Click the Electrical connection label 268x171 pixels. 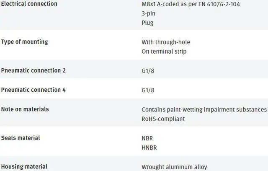(x=29, y=4)
